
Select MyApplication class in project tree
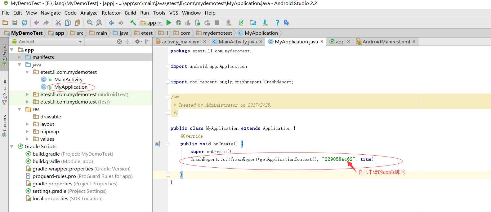click(71, 87)
